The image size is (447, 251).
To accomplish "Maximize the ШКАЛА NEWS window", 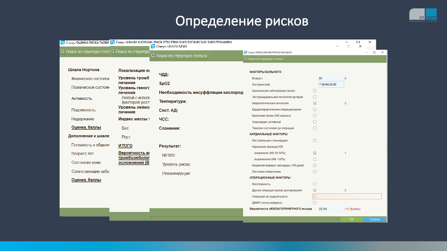I will (x=348, y=46).
